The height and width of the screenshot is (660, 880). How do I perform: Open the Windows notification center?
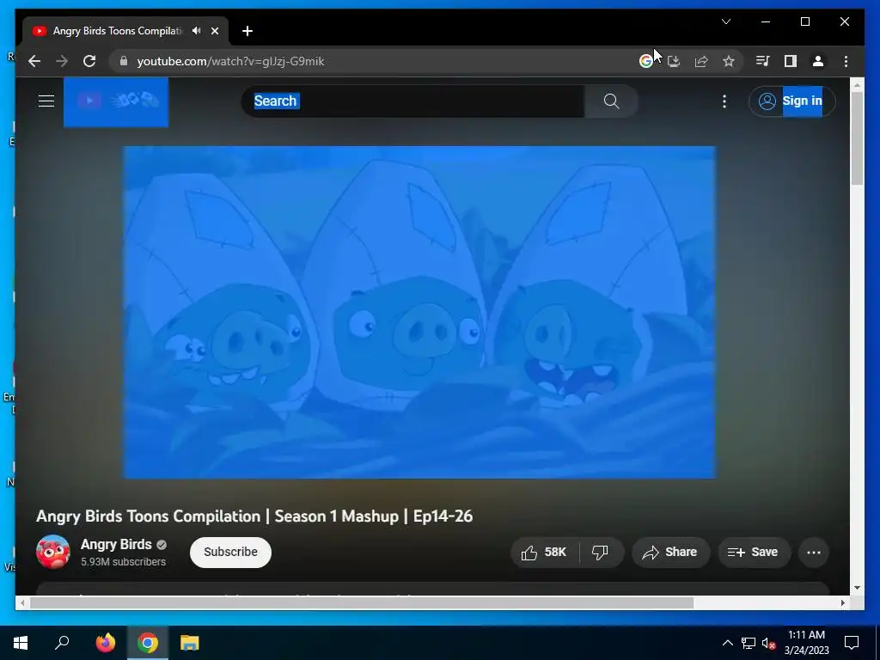[852, 643]
